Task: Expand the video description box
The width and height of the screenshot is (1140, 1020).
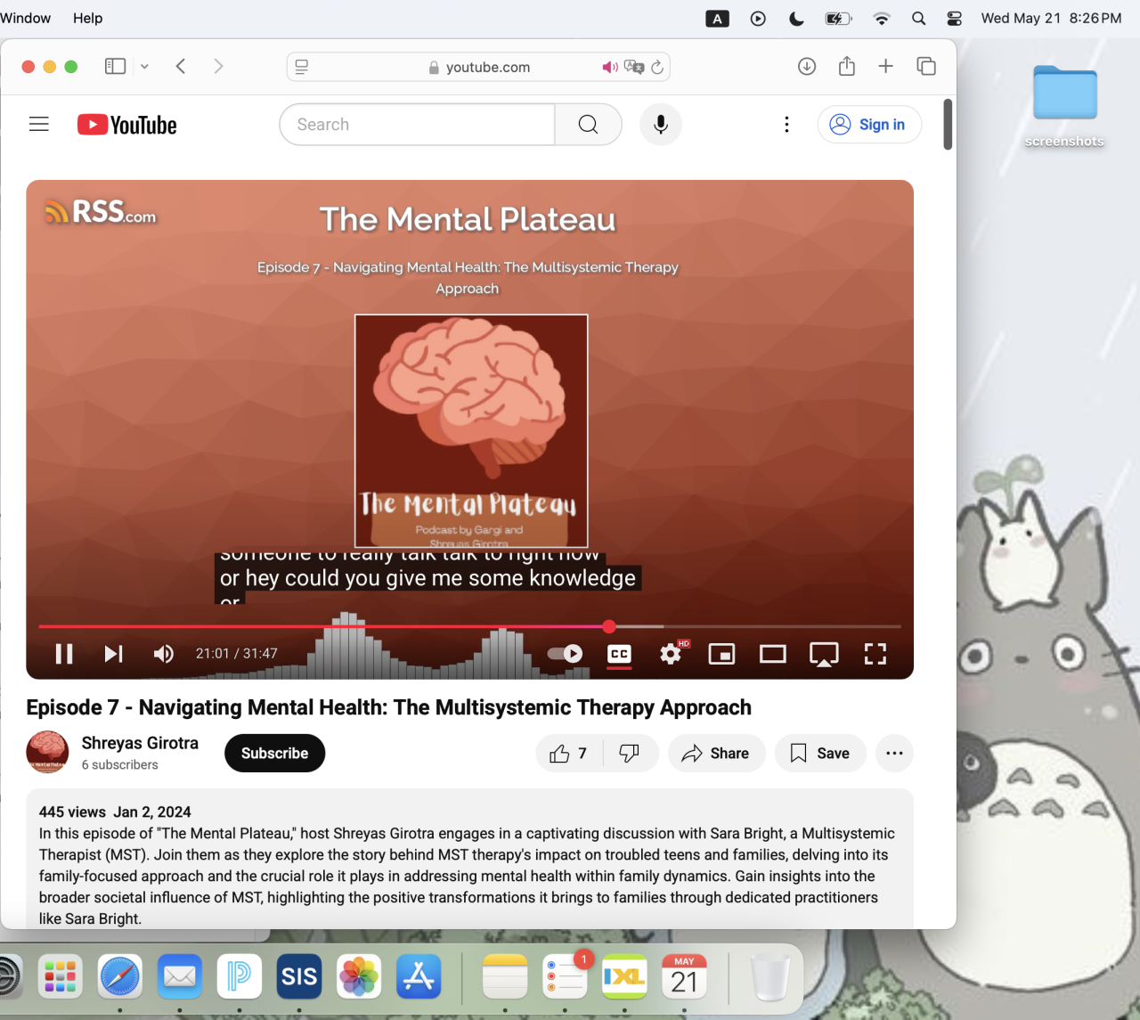Action: [x=469, y=860]
